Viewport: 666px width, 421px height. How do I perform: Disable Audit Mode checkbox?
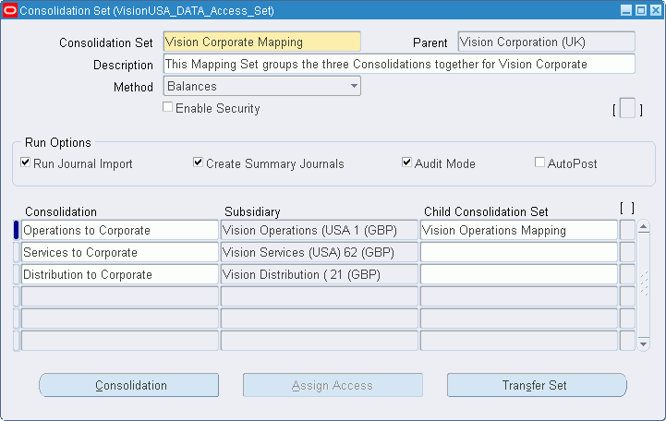[406, 162]
